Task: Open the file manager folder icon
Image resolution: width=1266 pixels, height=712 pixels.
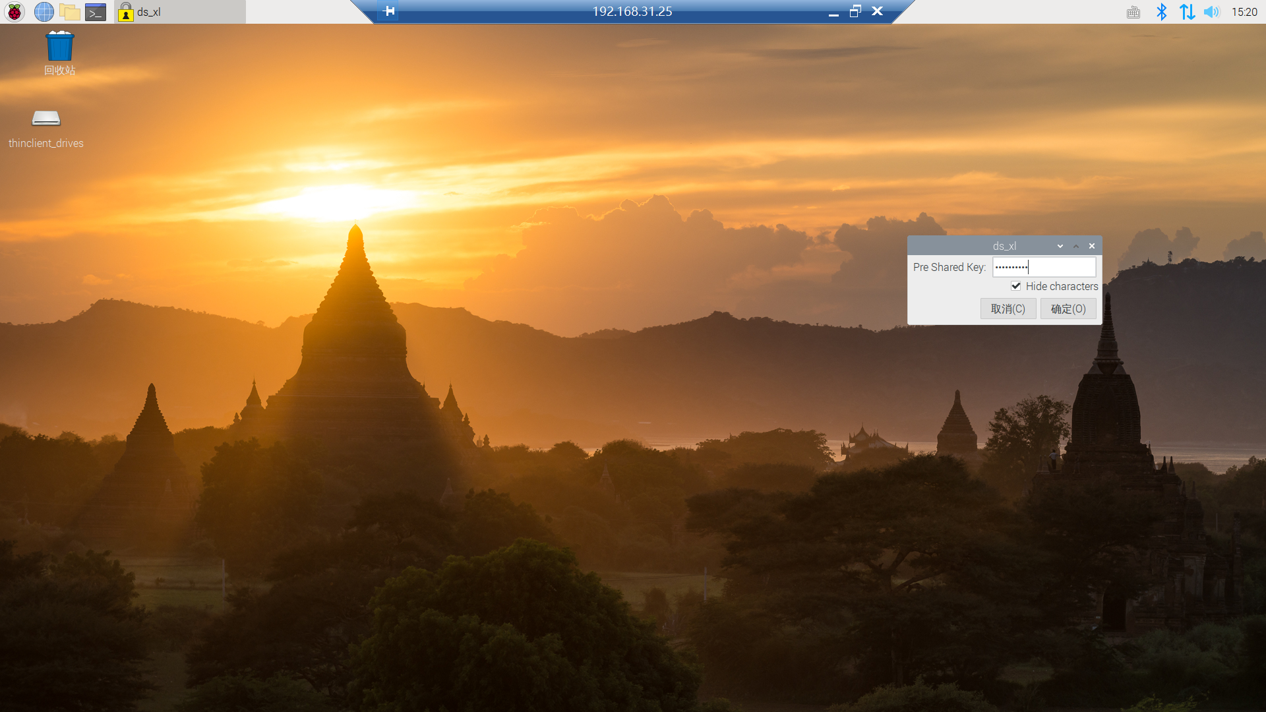Action: pyautogui.click(x=69, y=12)
